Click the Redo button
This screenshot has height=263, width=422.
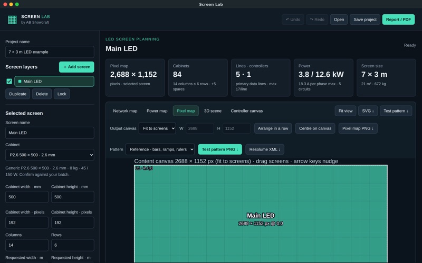317,19
